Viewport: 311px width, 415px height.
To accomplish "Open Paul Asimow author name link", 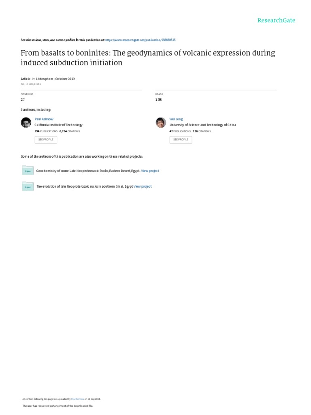I will pyautogui.click(x=44, y=119).
